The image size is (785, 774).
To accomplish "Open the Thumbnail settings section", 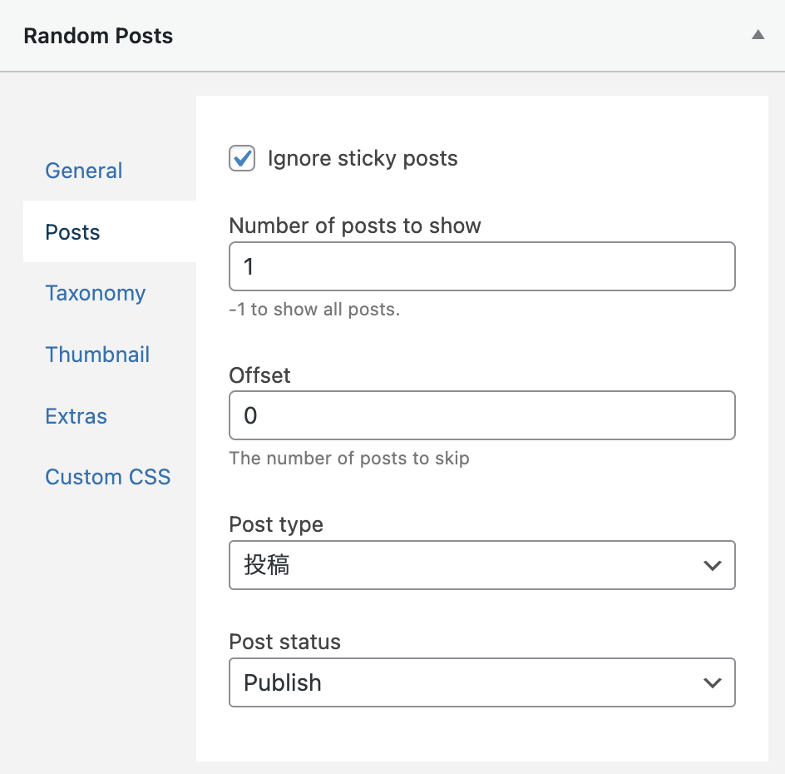I will 97,355.
